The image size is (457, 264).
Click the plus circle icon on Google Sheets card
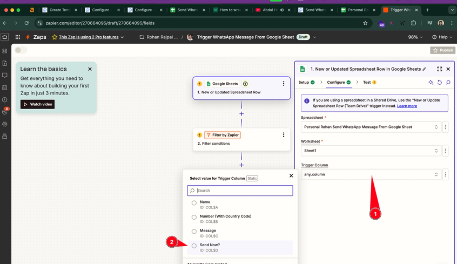[x=245, y=84]
